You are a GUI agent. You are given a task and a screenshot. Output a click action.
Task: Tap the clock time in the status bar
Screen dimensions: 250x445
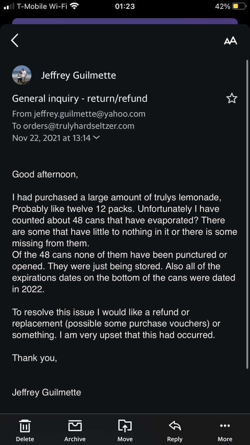(125, 6)
